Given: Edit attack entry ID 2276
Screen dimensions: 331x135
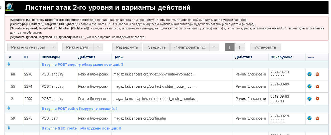Looking at the screenshot, I should click(309, 74).
